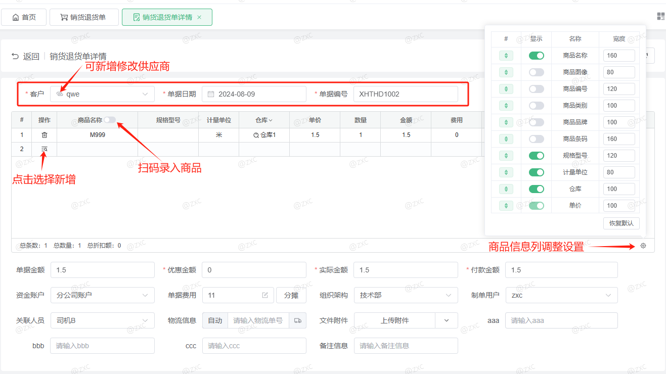Viewport: 666px width, 374px height.
Task: Turn off 仓库 column display
Action: 537,189
